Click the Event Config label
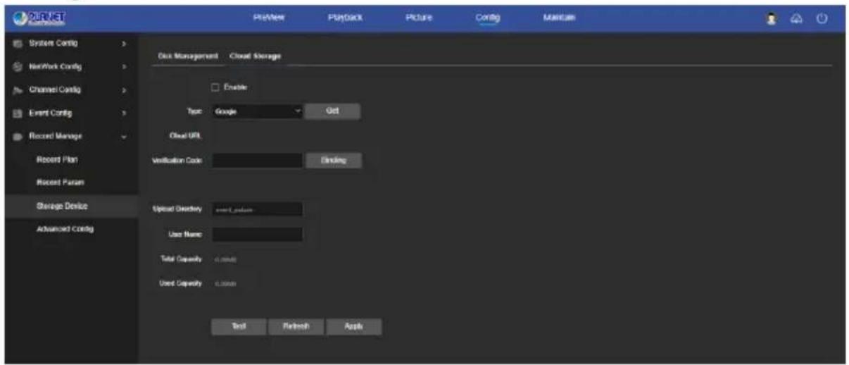 tap(49, 112)
